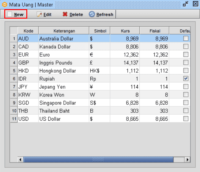Click the Thailand Baht description cell
The height and width of the screenshot is (172, 200).
(x=64, y=111)
